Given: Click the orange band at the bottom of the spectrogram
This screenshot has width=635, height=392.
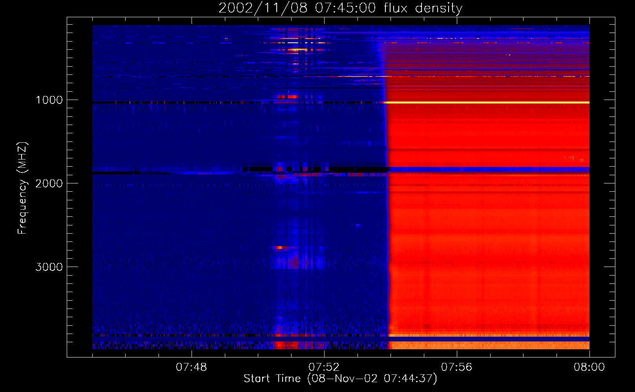Looking at the screenshot, I should point(489,345).
